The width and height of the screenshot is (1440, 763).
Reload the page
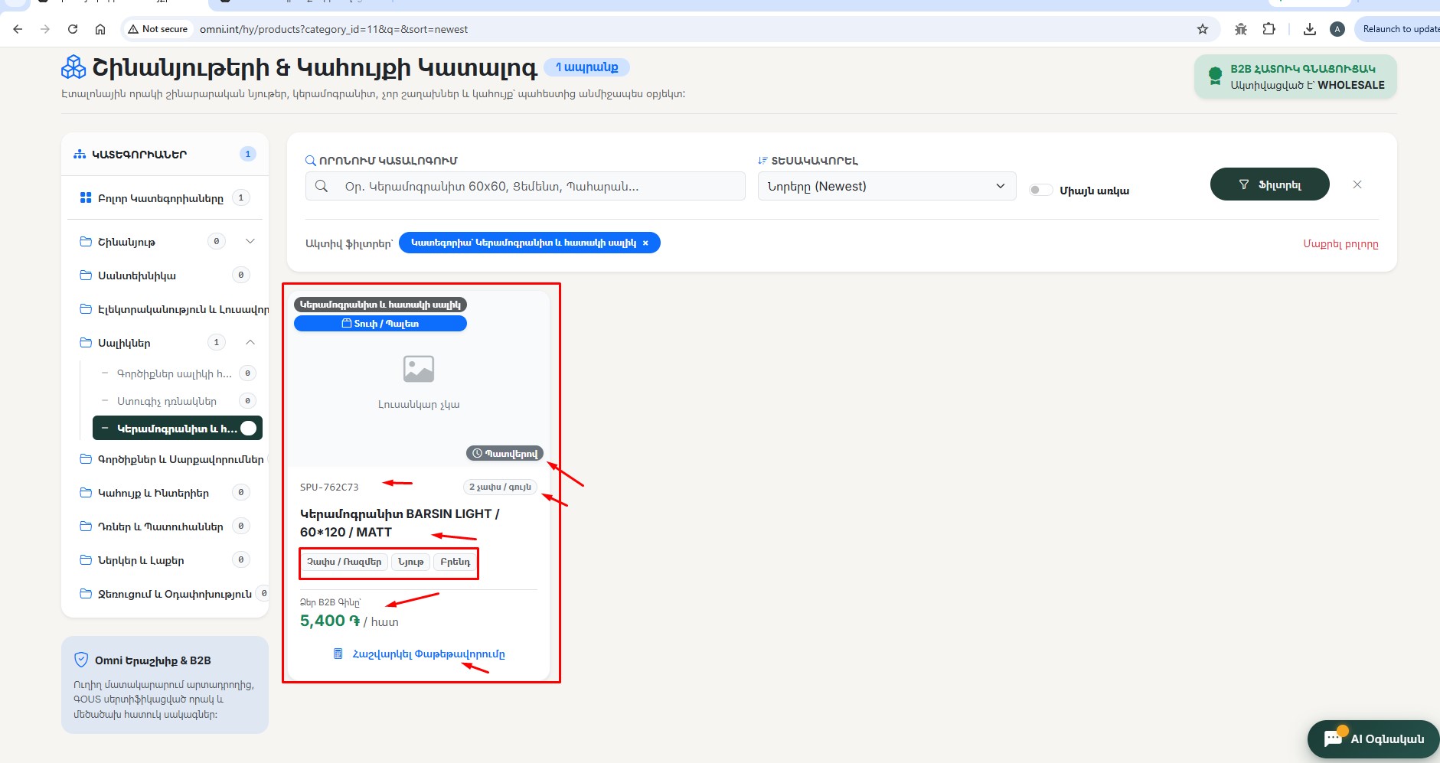73,29
